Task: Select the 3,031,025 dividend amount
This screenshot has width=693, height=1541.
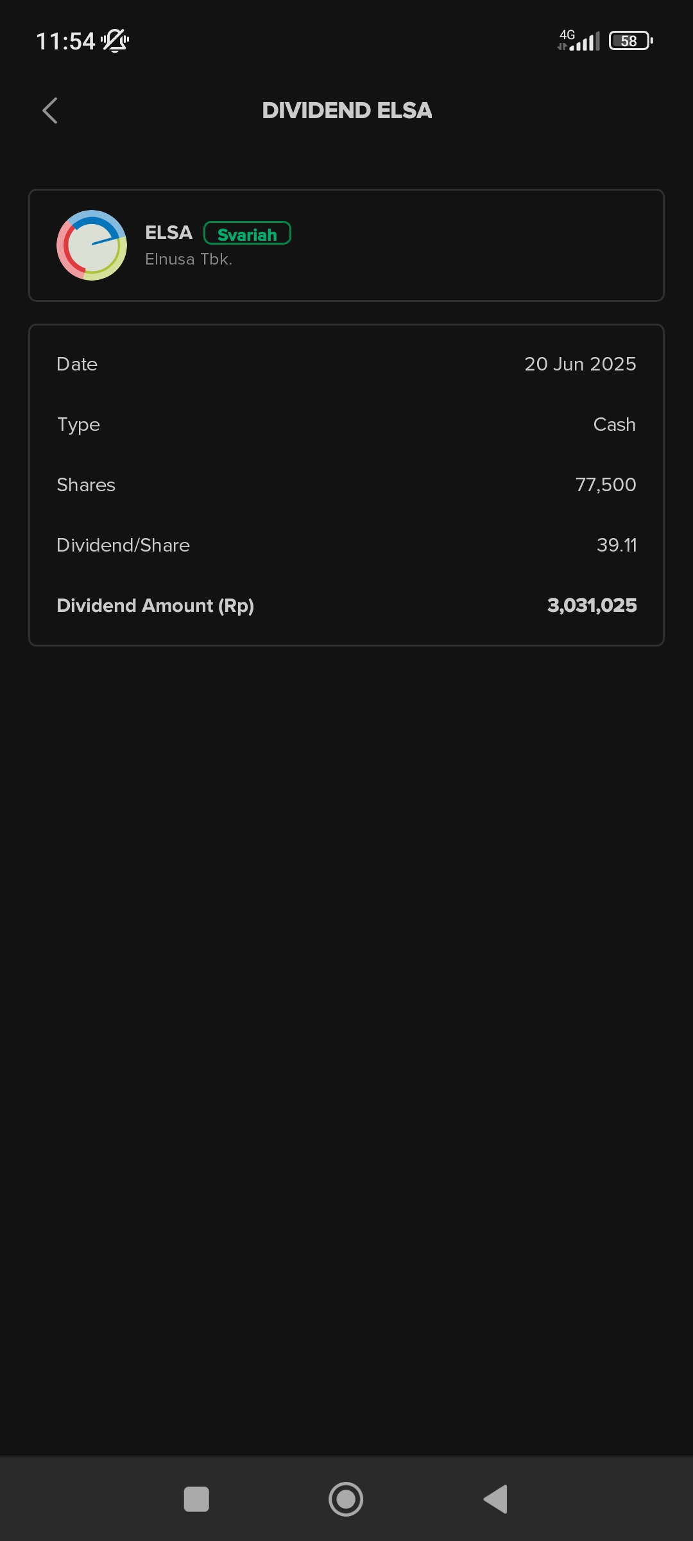Action: tap(592, 605)
